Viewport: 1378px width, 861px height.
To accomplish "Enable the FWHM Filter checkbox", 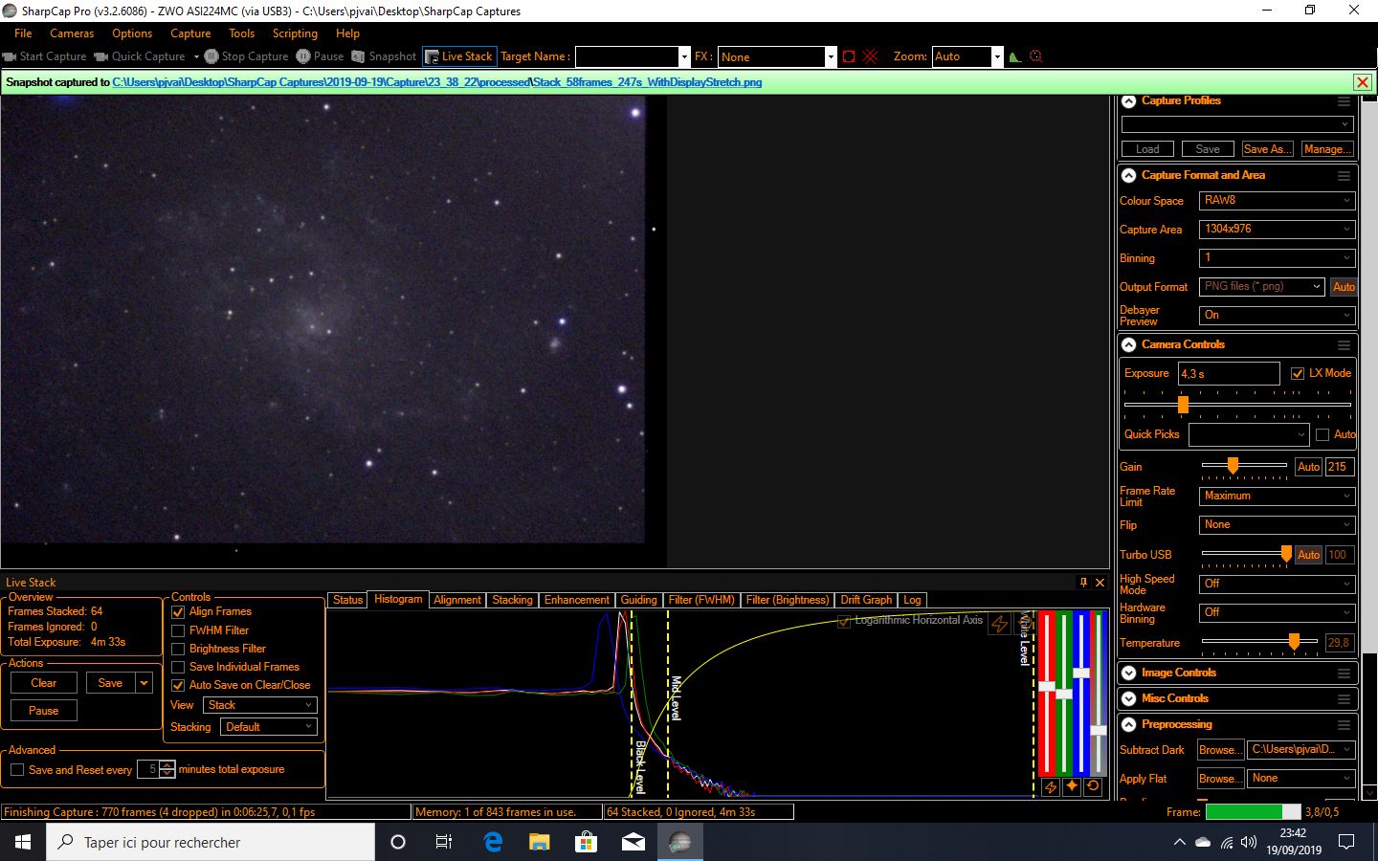I will tap(178, 631).
